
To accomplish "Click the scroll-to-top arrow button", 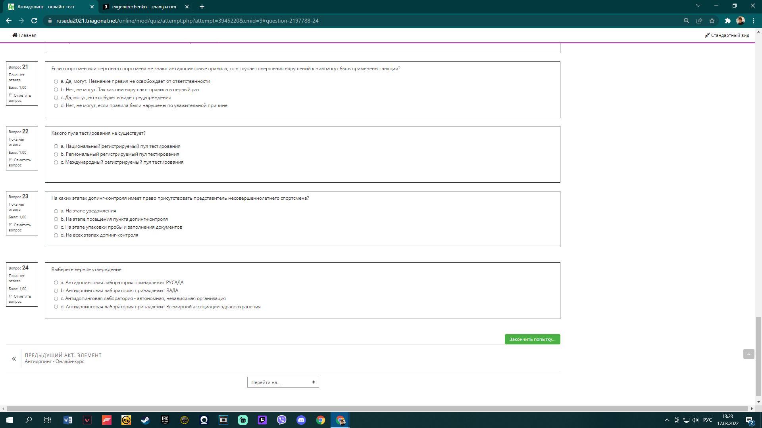I will [749, 354].
